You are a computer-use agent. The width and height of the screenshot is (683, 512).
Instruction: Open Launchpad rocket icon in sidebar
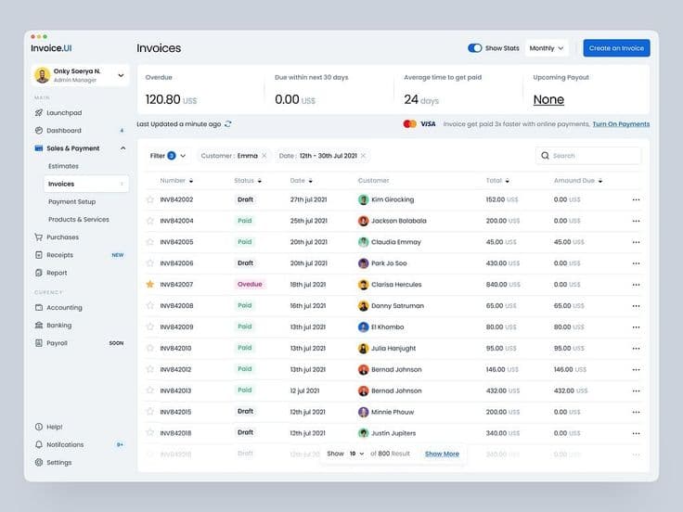click(x=39, y=113)
